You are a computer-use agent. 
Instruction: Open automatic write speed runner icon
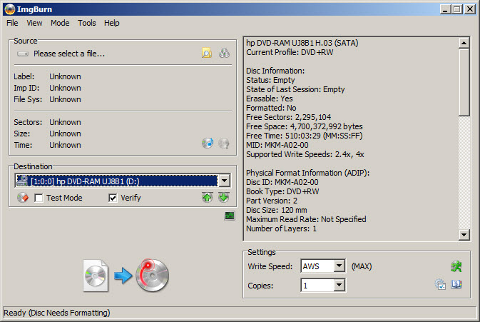point(456,266)
